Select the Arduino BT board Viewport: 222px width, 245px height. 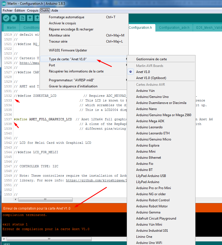[x=161, y=170]
